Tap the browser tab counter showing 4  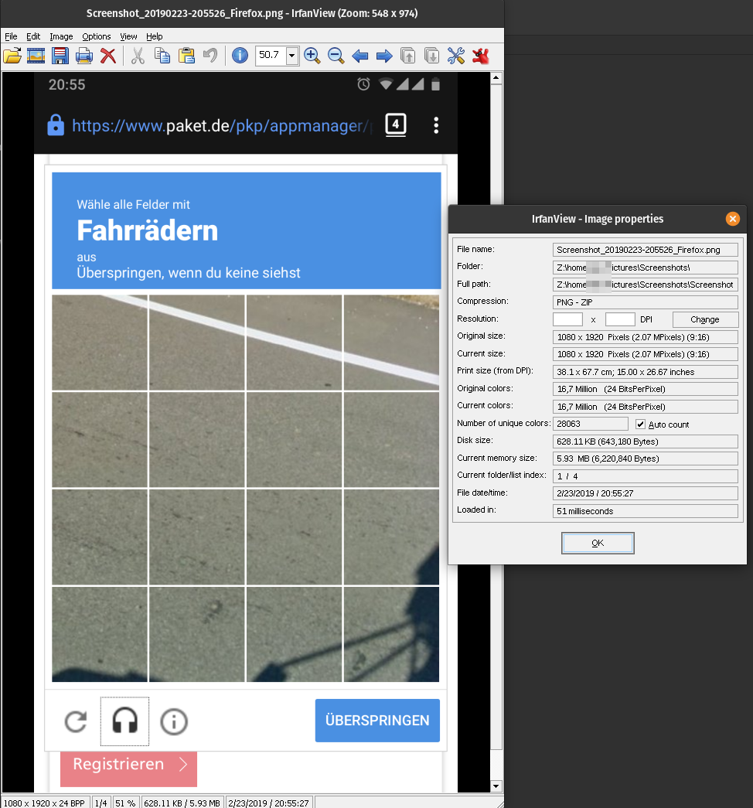(396, 124)
